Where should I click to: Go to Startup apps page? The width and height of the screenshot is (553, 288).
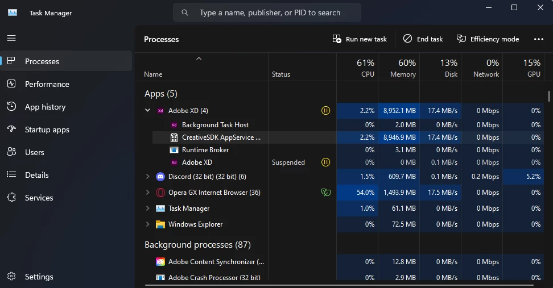coord(66,130)
